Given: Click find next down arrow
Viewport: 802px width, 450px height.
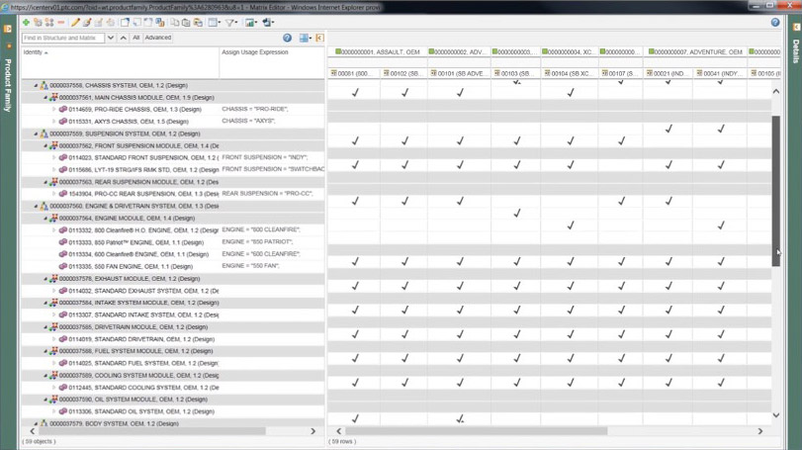Looking at the screenshot, I should point(111,38).
